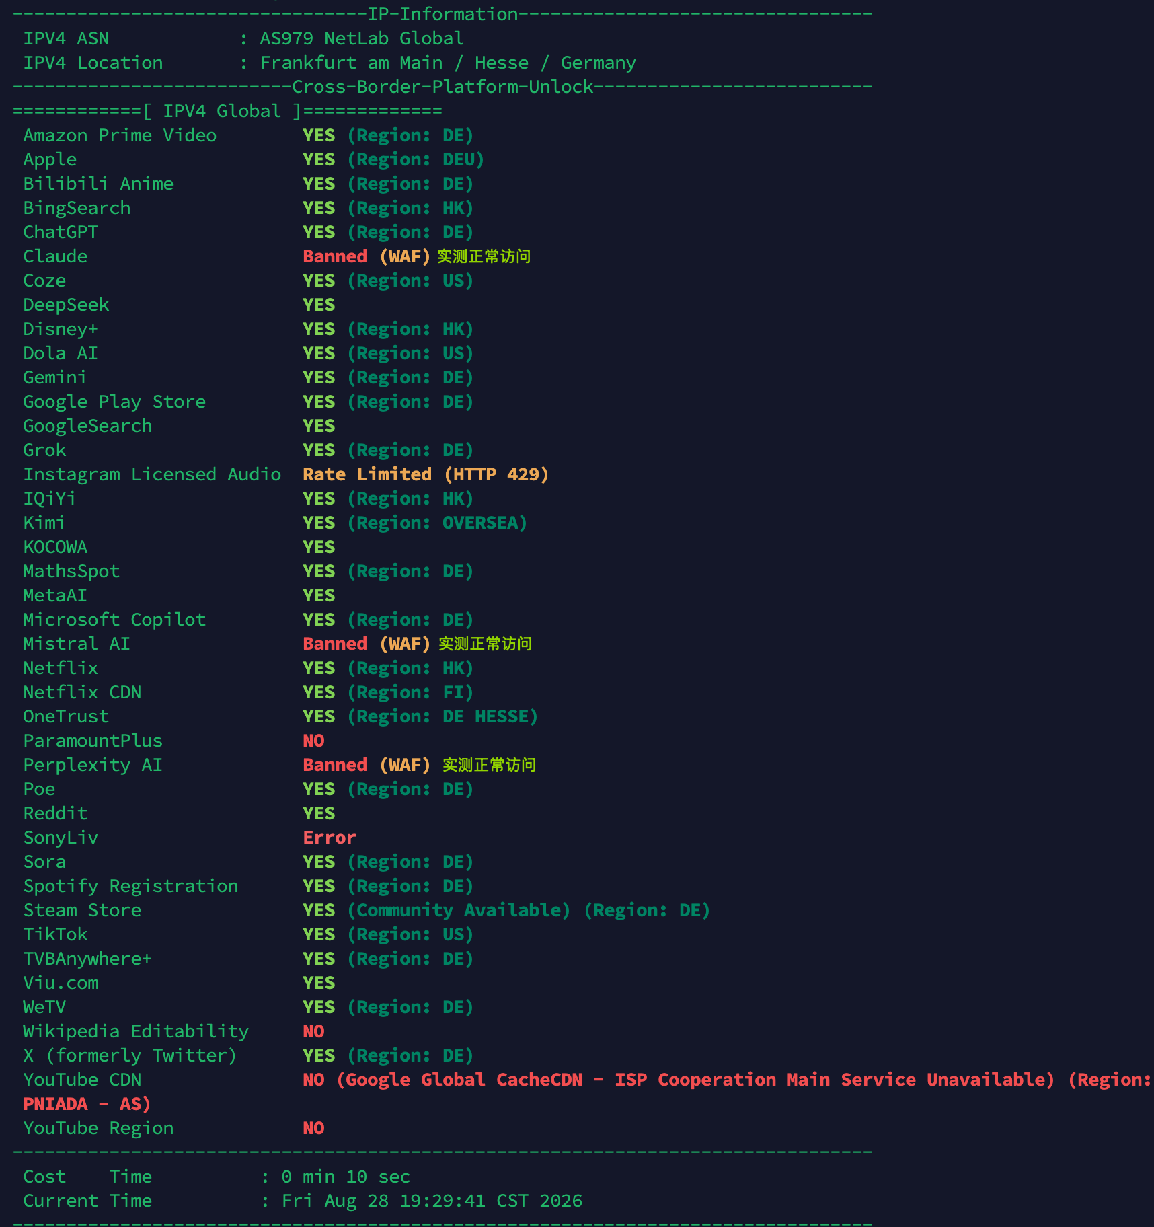Select BingSearch's 'YES (Region: HK)' result
1154x1227 pixels.
pos(388,208)
